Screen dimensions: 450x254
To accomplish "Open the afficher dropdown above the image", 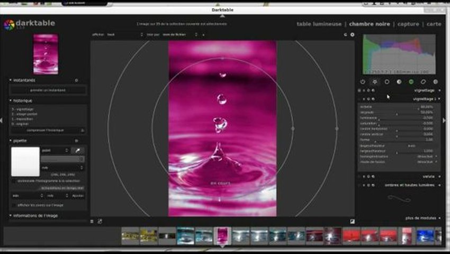I will point(124,35).
